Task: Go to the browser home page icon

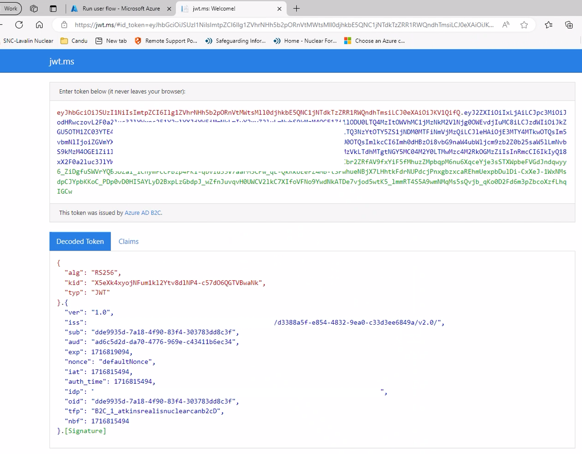Action: click(x=39, y=25)
